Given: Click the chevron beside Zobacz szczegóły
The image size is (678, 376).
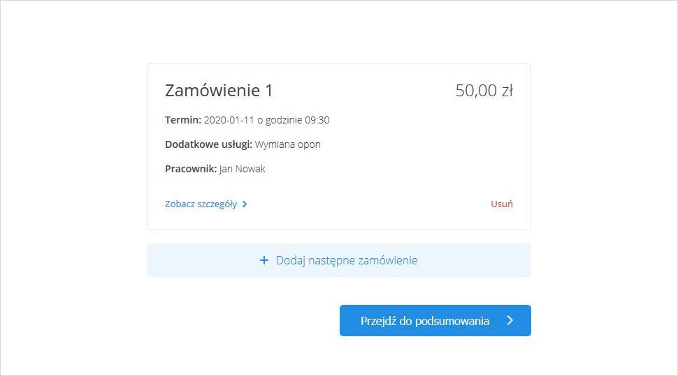Looking at the screenshot, I should click(245, 204).
